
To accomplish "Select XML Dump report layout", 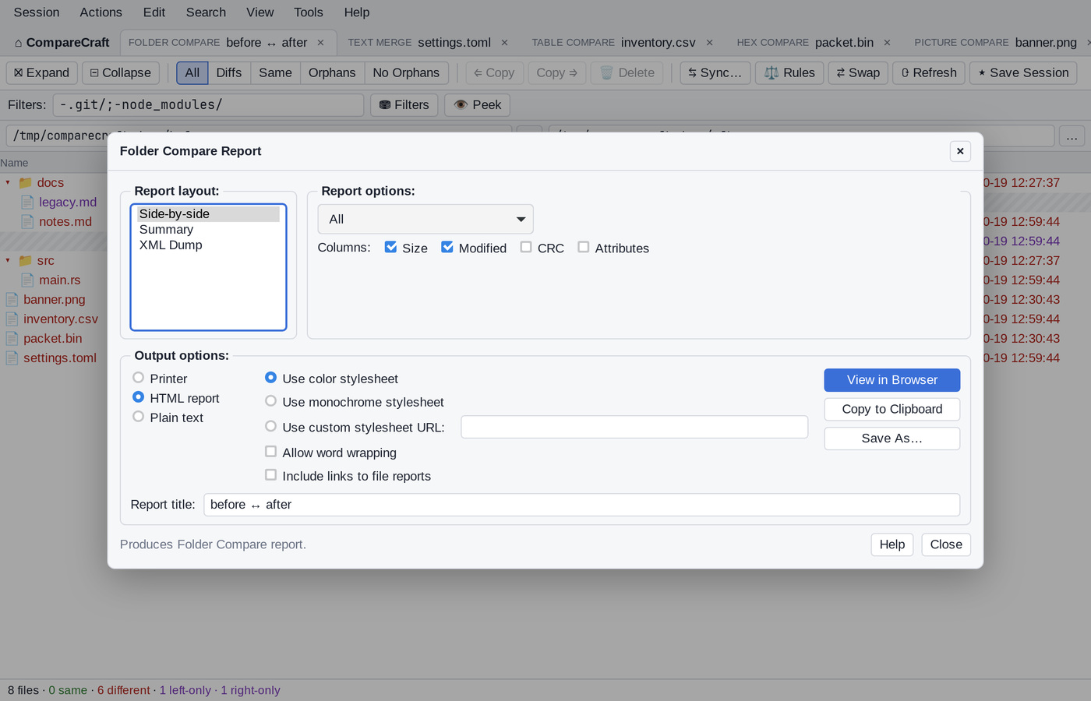I will click(208, 245).
